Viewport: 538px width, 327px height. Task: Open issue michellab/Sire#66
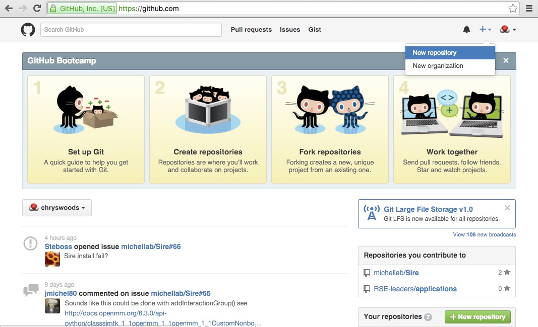(151, 247)
